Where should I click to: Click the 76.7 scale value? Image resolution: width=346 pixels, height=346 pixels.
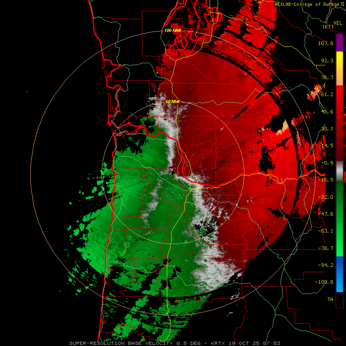coord(327,77)
